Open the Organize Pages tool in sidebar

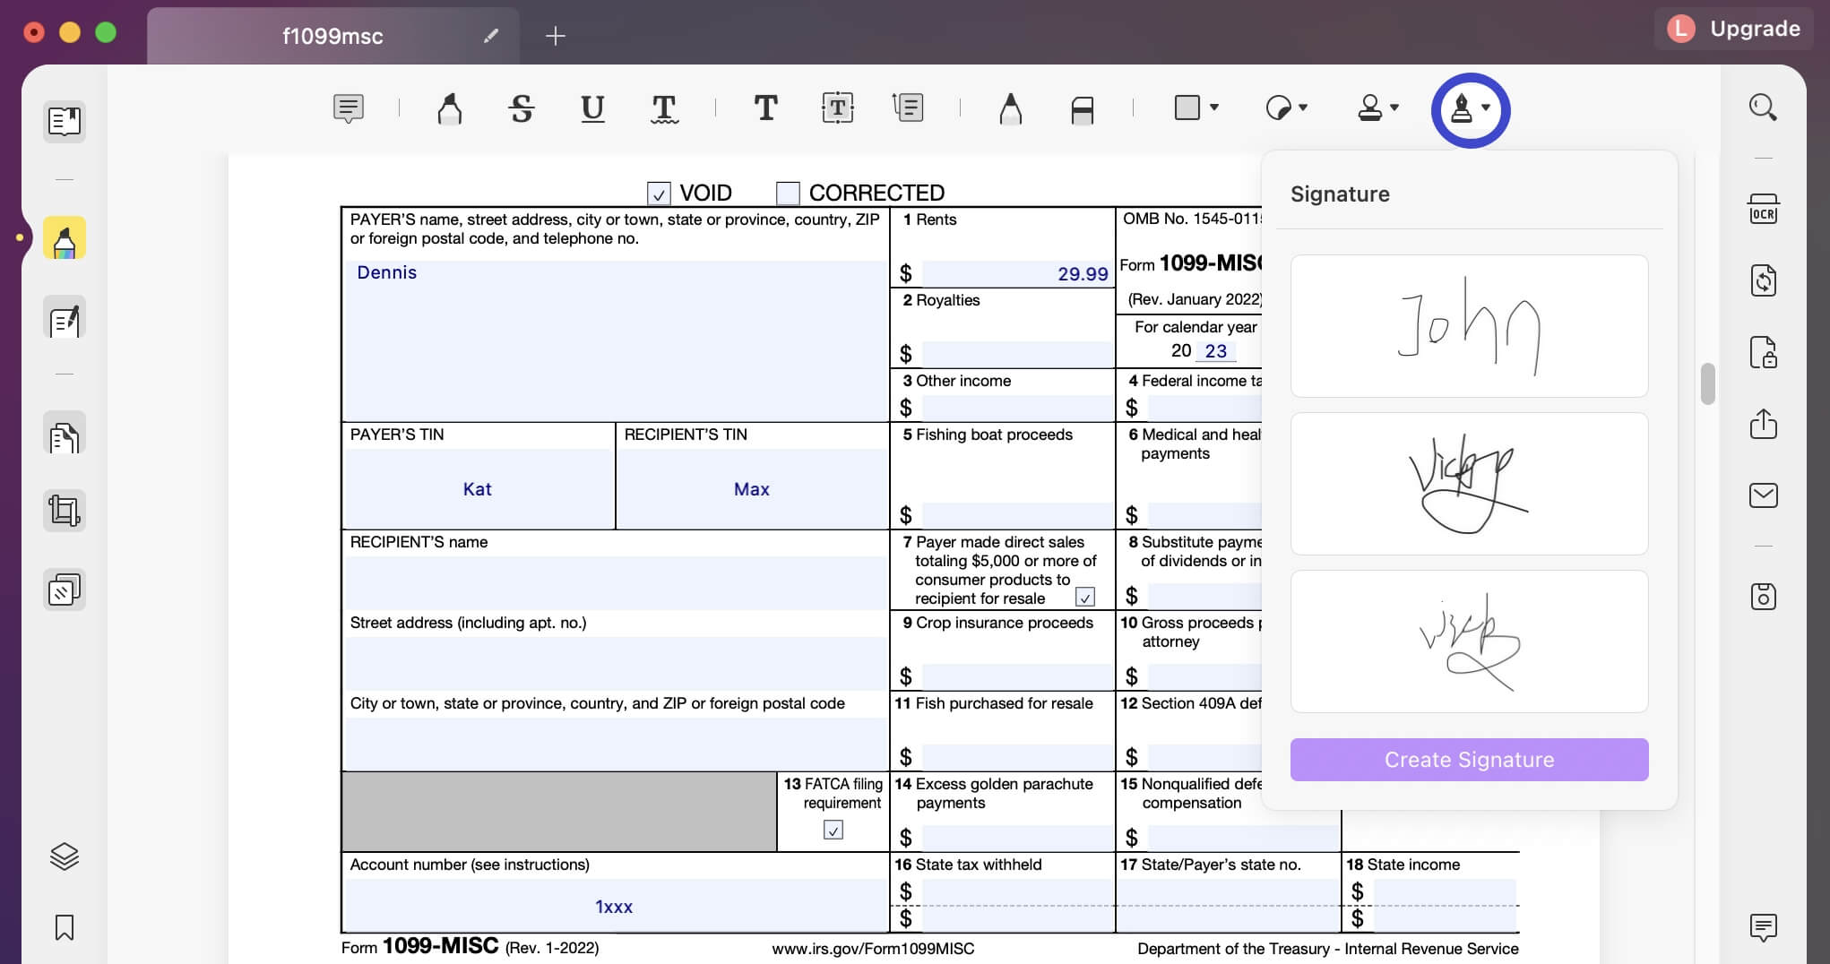pos(65,434)
